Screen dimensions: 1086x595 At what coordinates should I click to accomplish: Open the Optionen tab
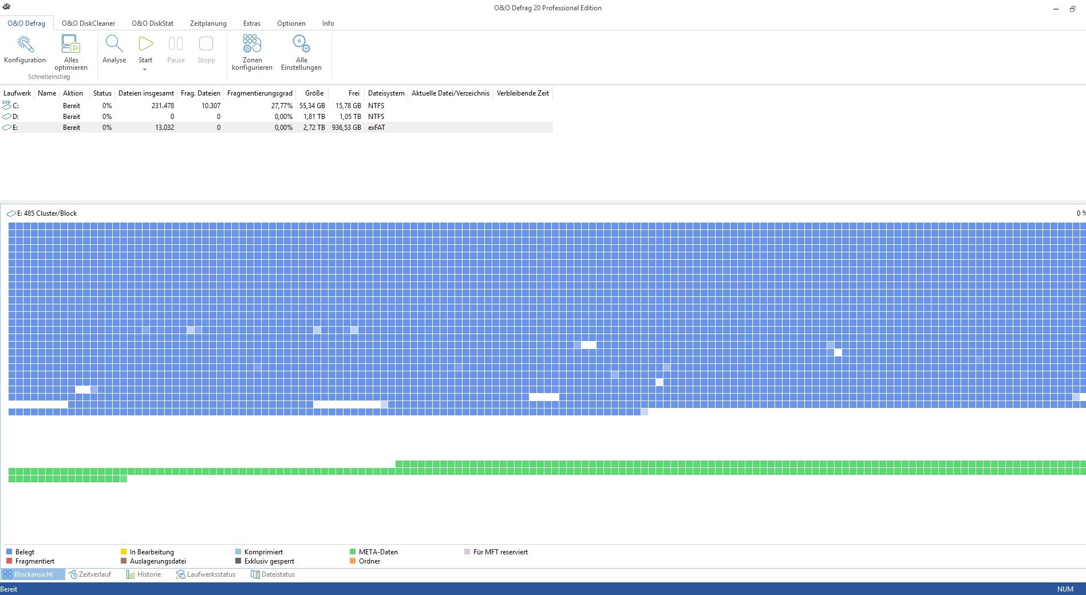tap(291, 23)
